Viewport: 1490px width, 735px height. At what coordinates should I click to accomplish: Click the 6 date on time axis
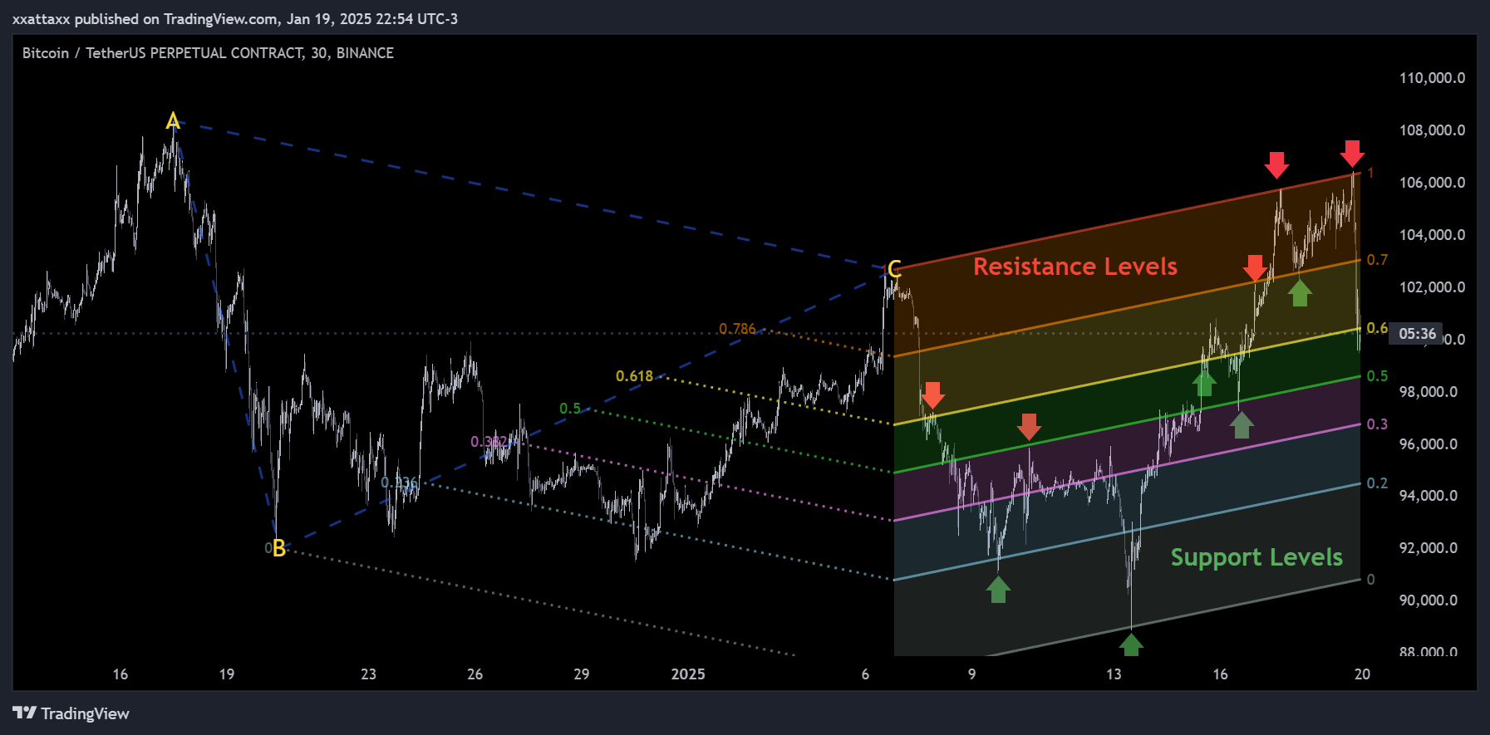click(x=865, y=674)
